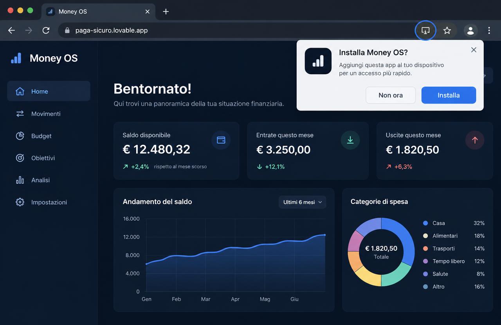
Task: Click the +12,1% trend indicator
Action: tap(270, 166)
